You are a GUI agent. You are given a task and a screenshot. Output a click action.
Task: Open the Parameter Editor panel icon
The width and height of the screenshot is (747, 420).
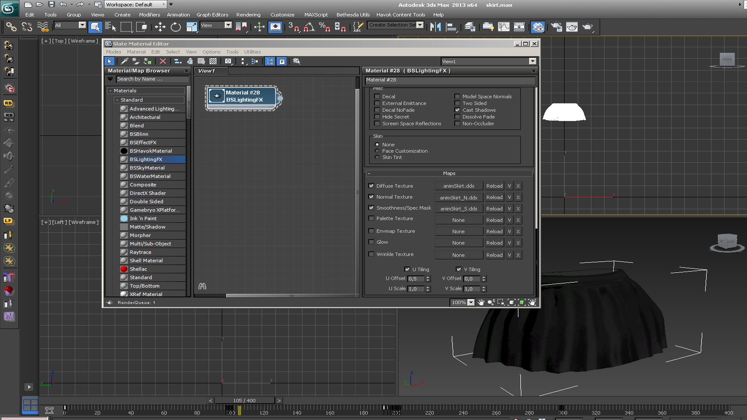pyautogui.click(x=282, y=61)
